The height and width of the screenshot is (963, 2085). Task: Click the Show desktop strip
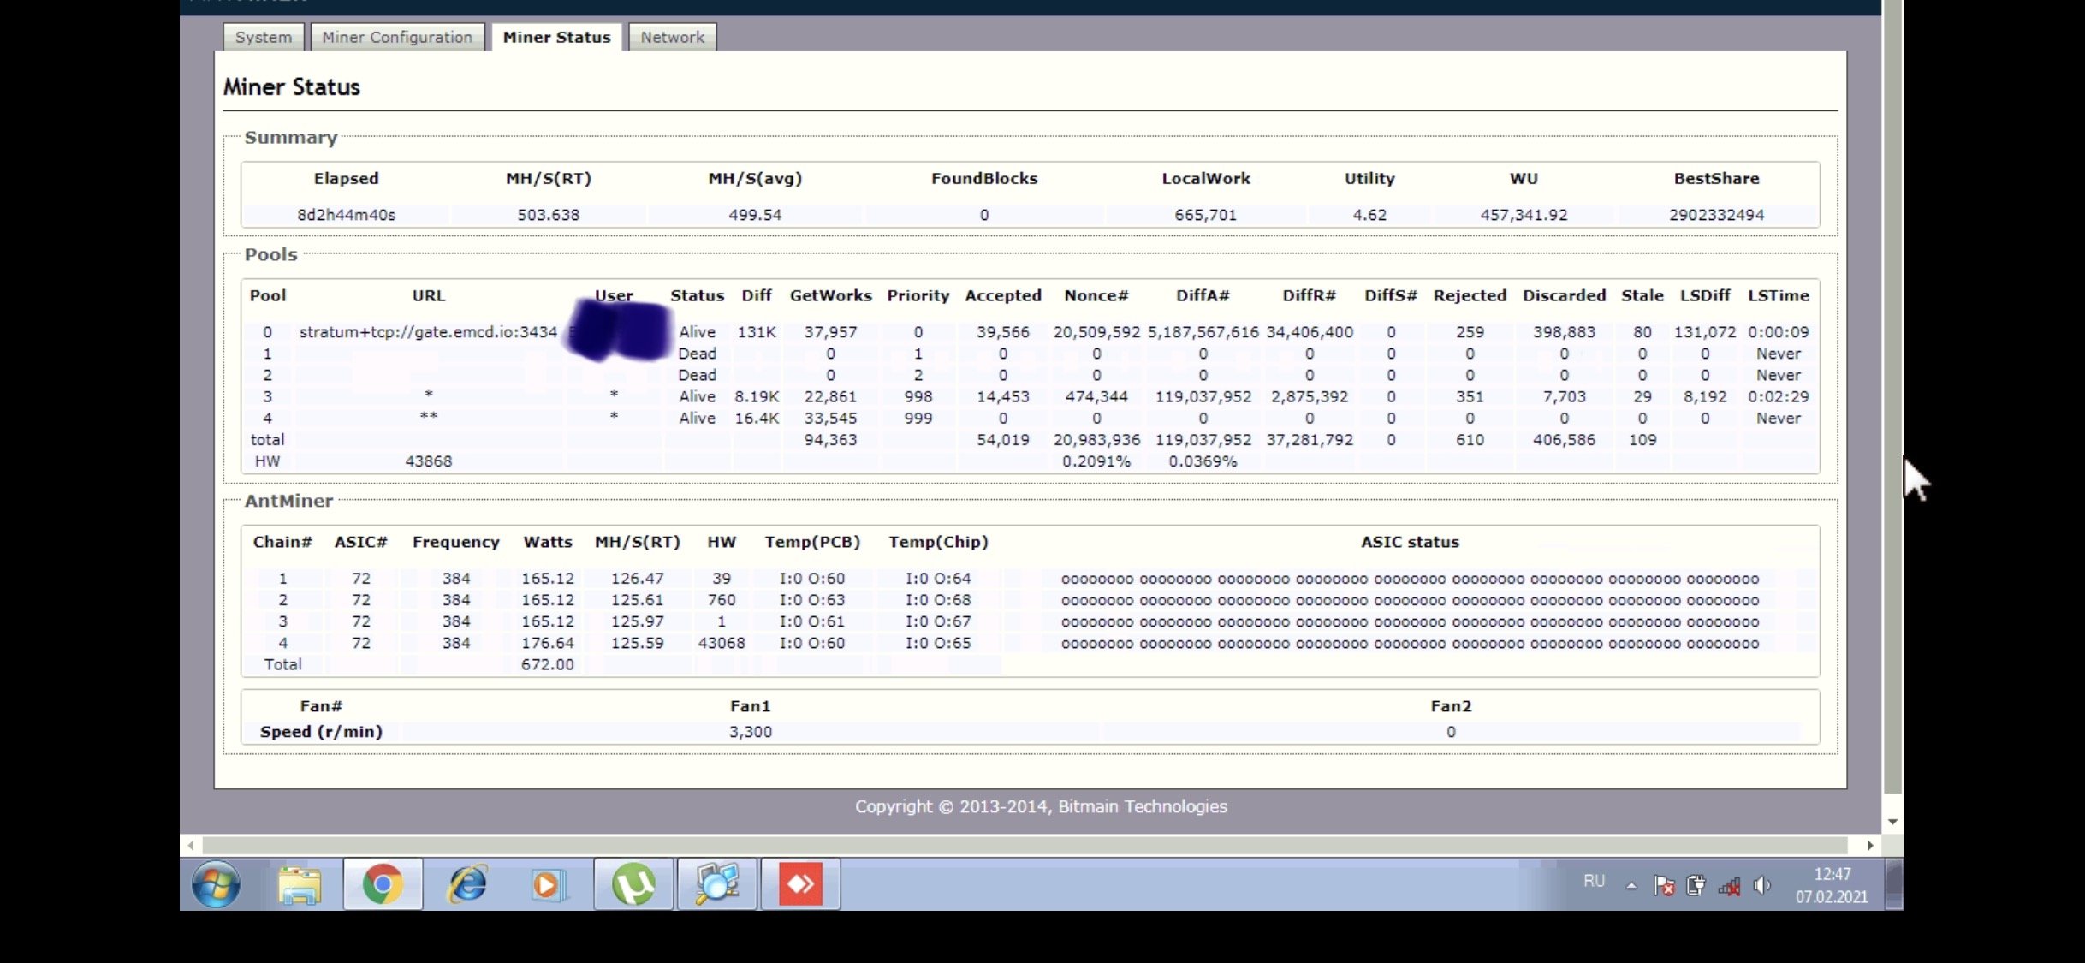point(1894,884)
